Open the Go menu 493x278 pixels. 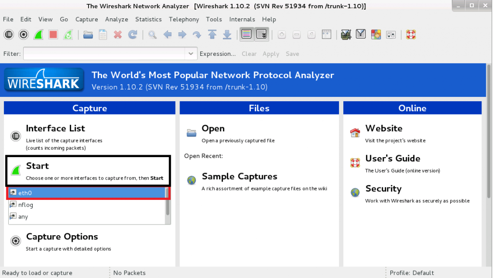[x=64, y=19]
